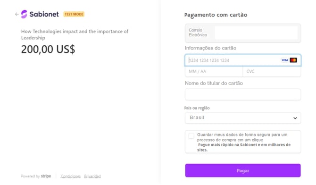Click the CVC security code field
Viewport: 316px width, 185px height.
point(272,71)
